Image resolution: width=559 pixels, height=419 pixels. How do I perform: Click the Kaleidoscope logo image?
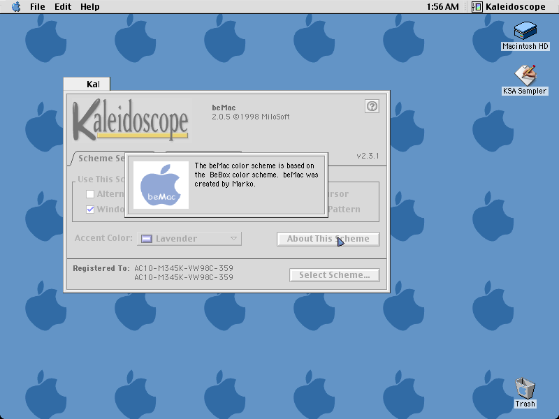pyautogui.click(x=130, y=119)
